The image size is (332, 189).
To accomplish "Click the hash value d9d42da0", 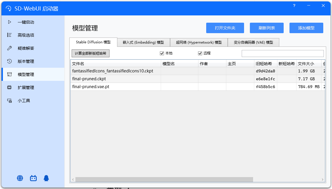I will pos(266,71).
